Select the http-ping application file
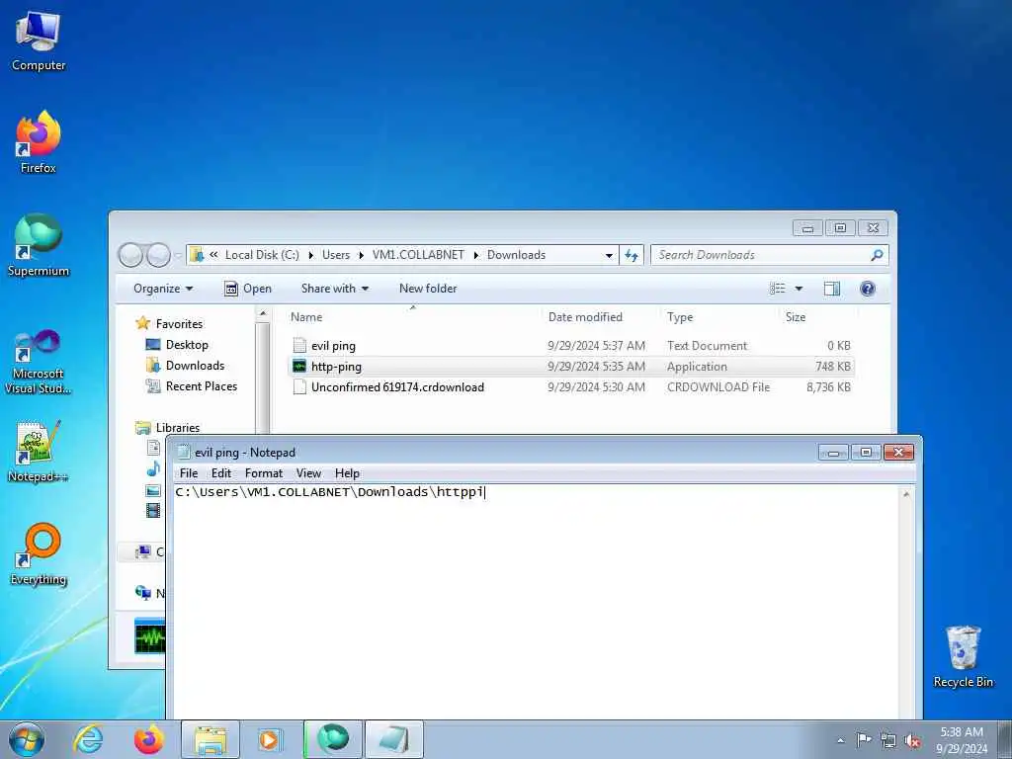This screenshot has height=759, width=1012. [571, 367]
